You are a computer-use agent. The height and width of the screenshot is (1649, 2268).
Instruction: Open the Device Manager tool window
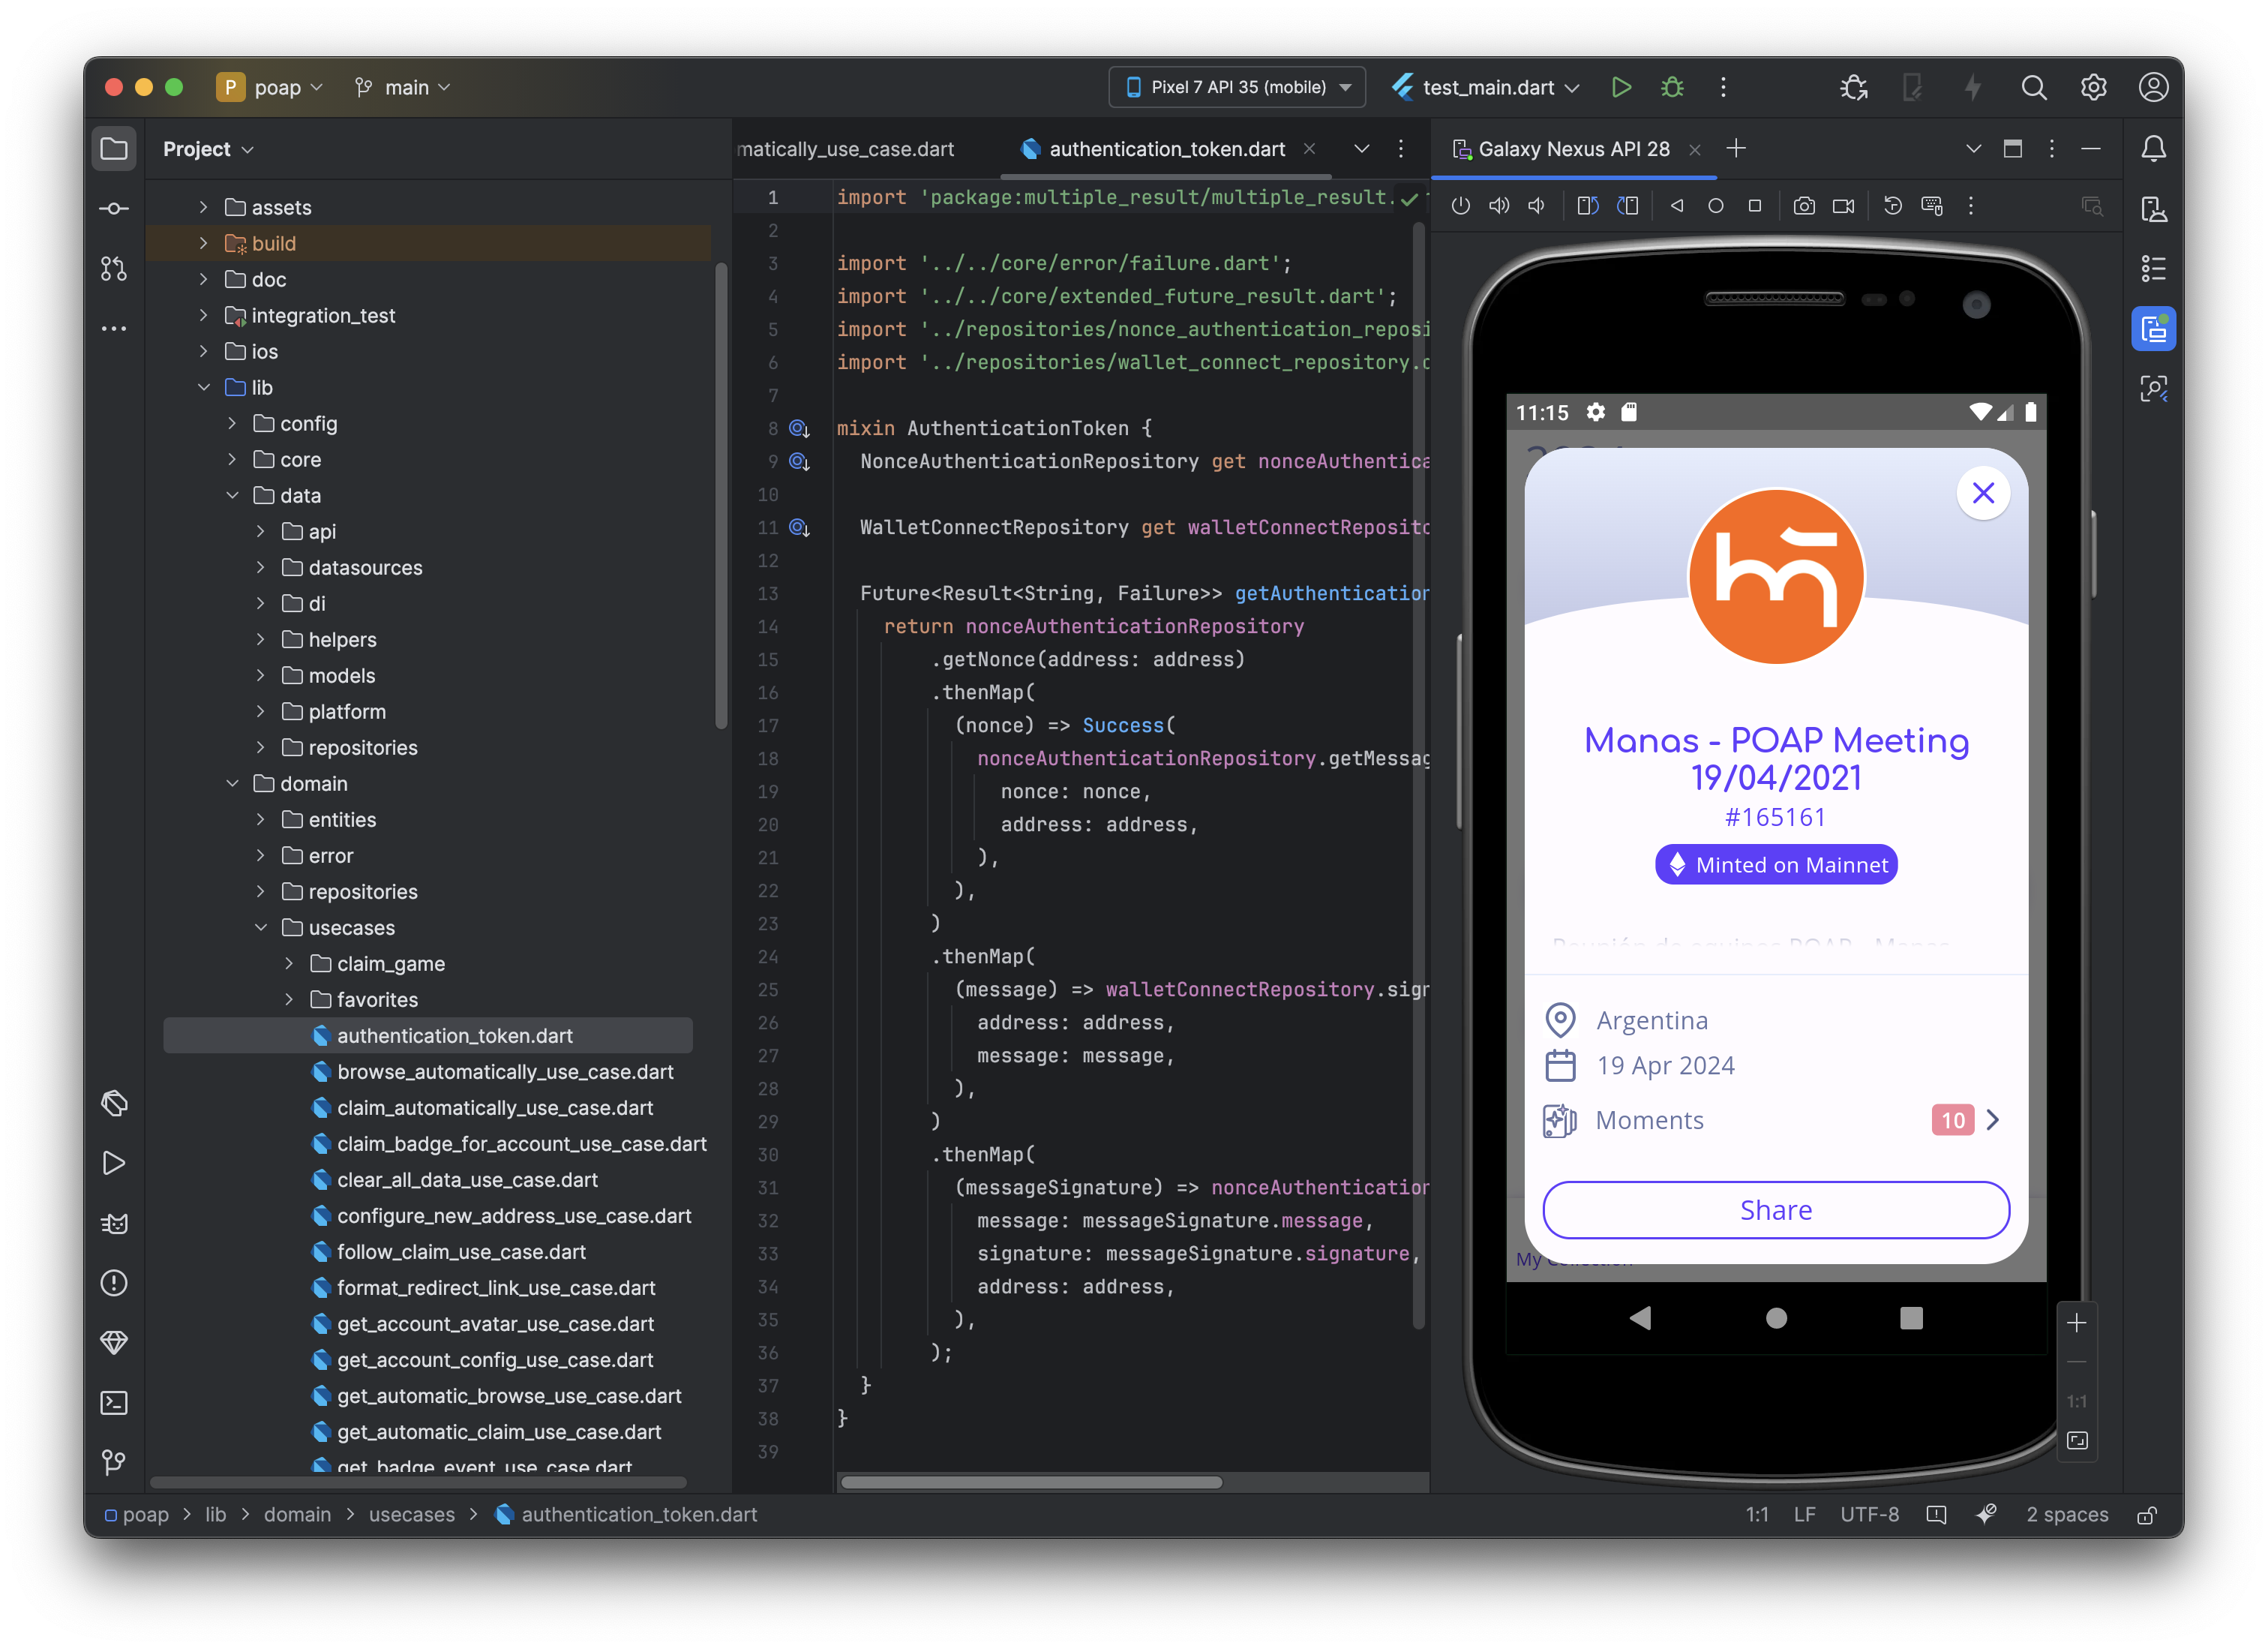[x=2153, y=208]
